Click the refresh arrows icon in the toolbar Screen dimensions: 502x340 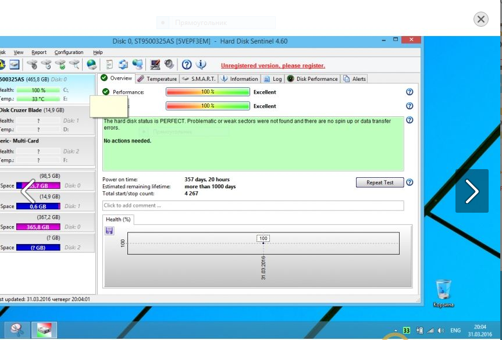123,65
